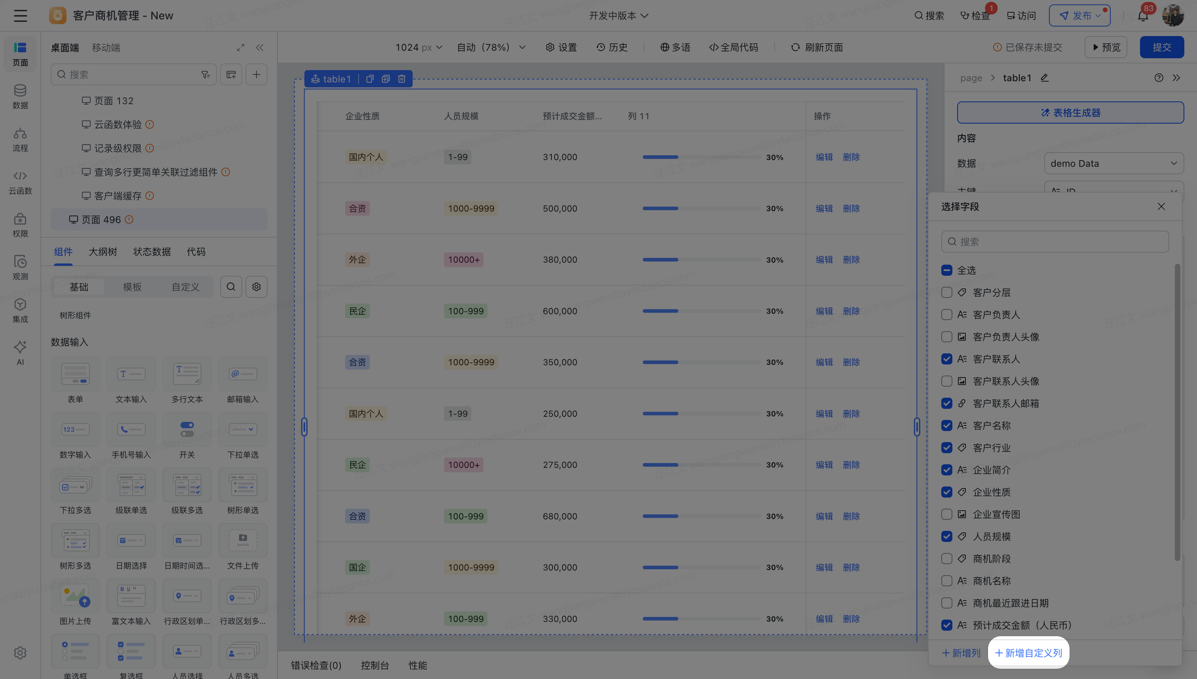Viewport: 1197px width, 679px height.
Task: Open the AI assistant sidebar icon
Action: click(x=20, y=352)
